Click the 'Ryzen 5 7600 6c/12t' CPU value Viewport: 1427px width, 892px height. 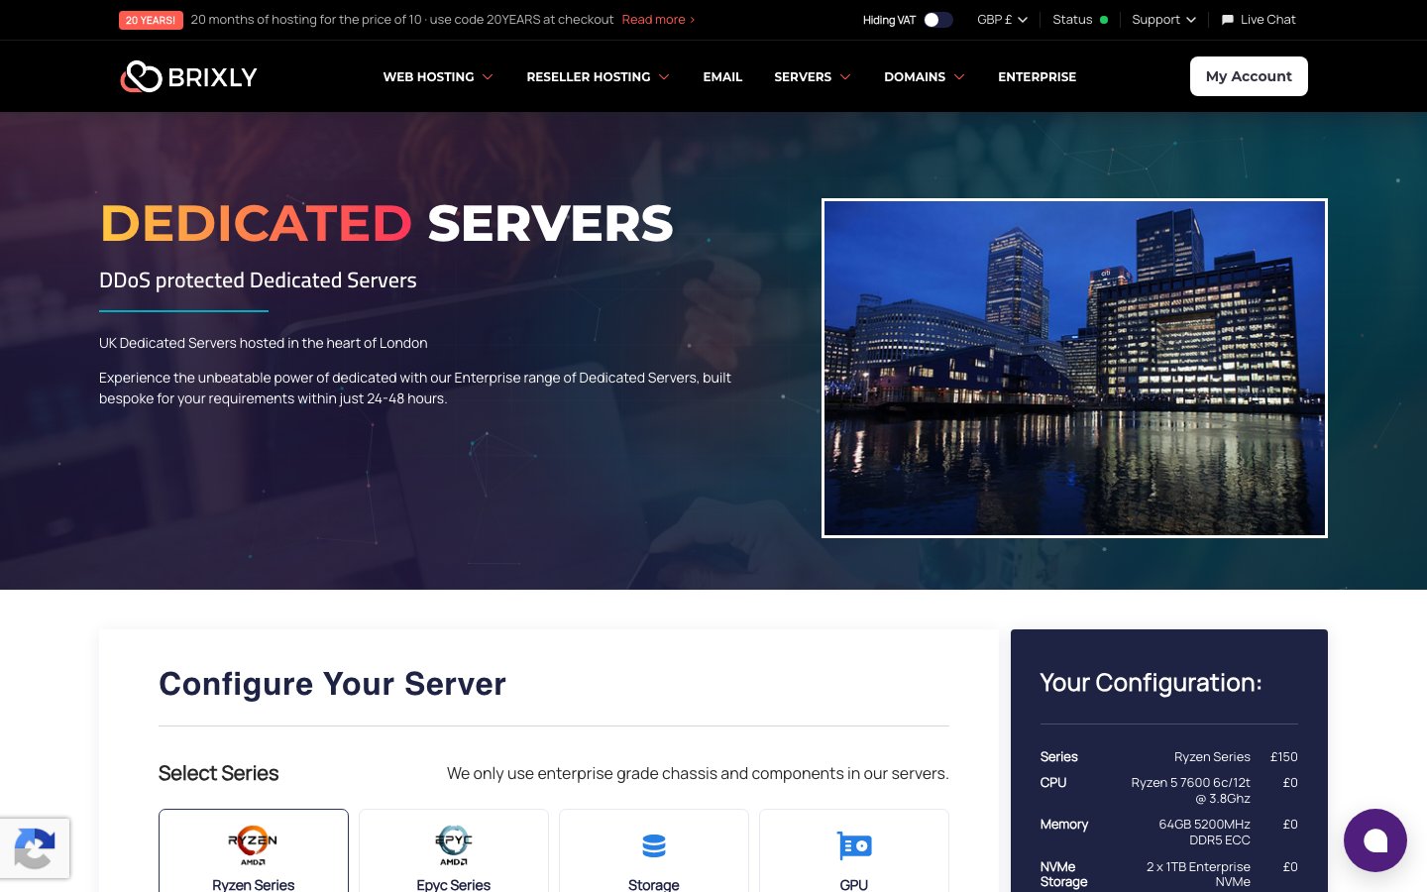tap(1190, 790)
